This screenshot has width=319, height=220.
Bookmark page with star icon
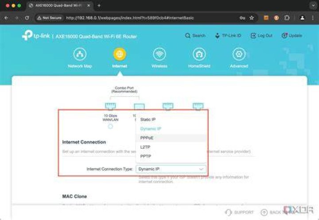point(252,18)
